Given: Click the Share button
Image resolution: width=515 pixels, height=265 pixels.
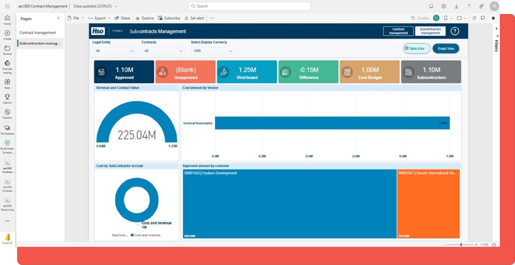Looking at the screenshot, I should 122,18.
